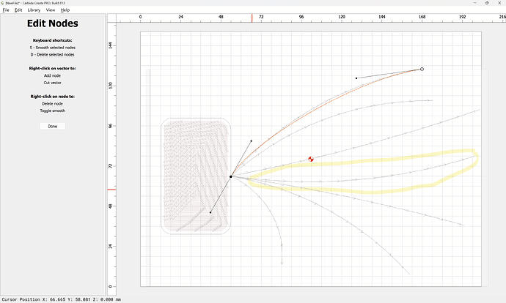Click the 168 mark on horizontal ruler
The height and width of the screenshot is (303, 506).
pyautogui.click(x=422, y=17)
